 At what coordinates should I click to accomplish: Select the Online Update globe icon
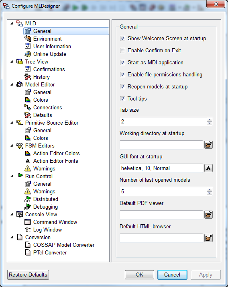click(28, 54)
